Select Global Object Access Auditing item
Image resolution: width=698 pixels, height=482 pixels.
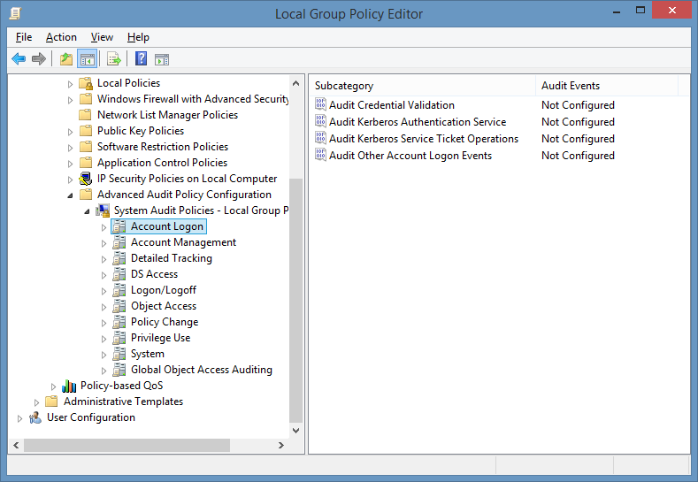pos(201,370)
